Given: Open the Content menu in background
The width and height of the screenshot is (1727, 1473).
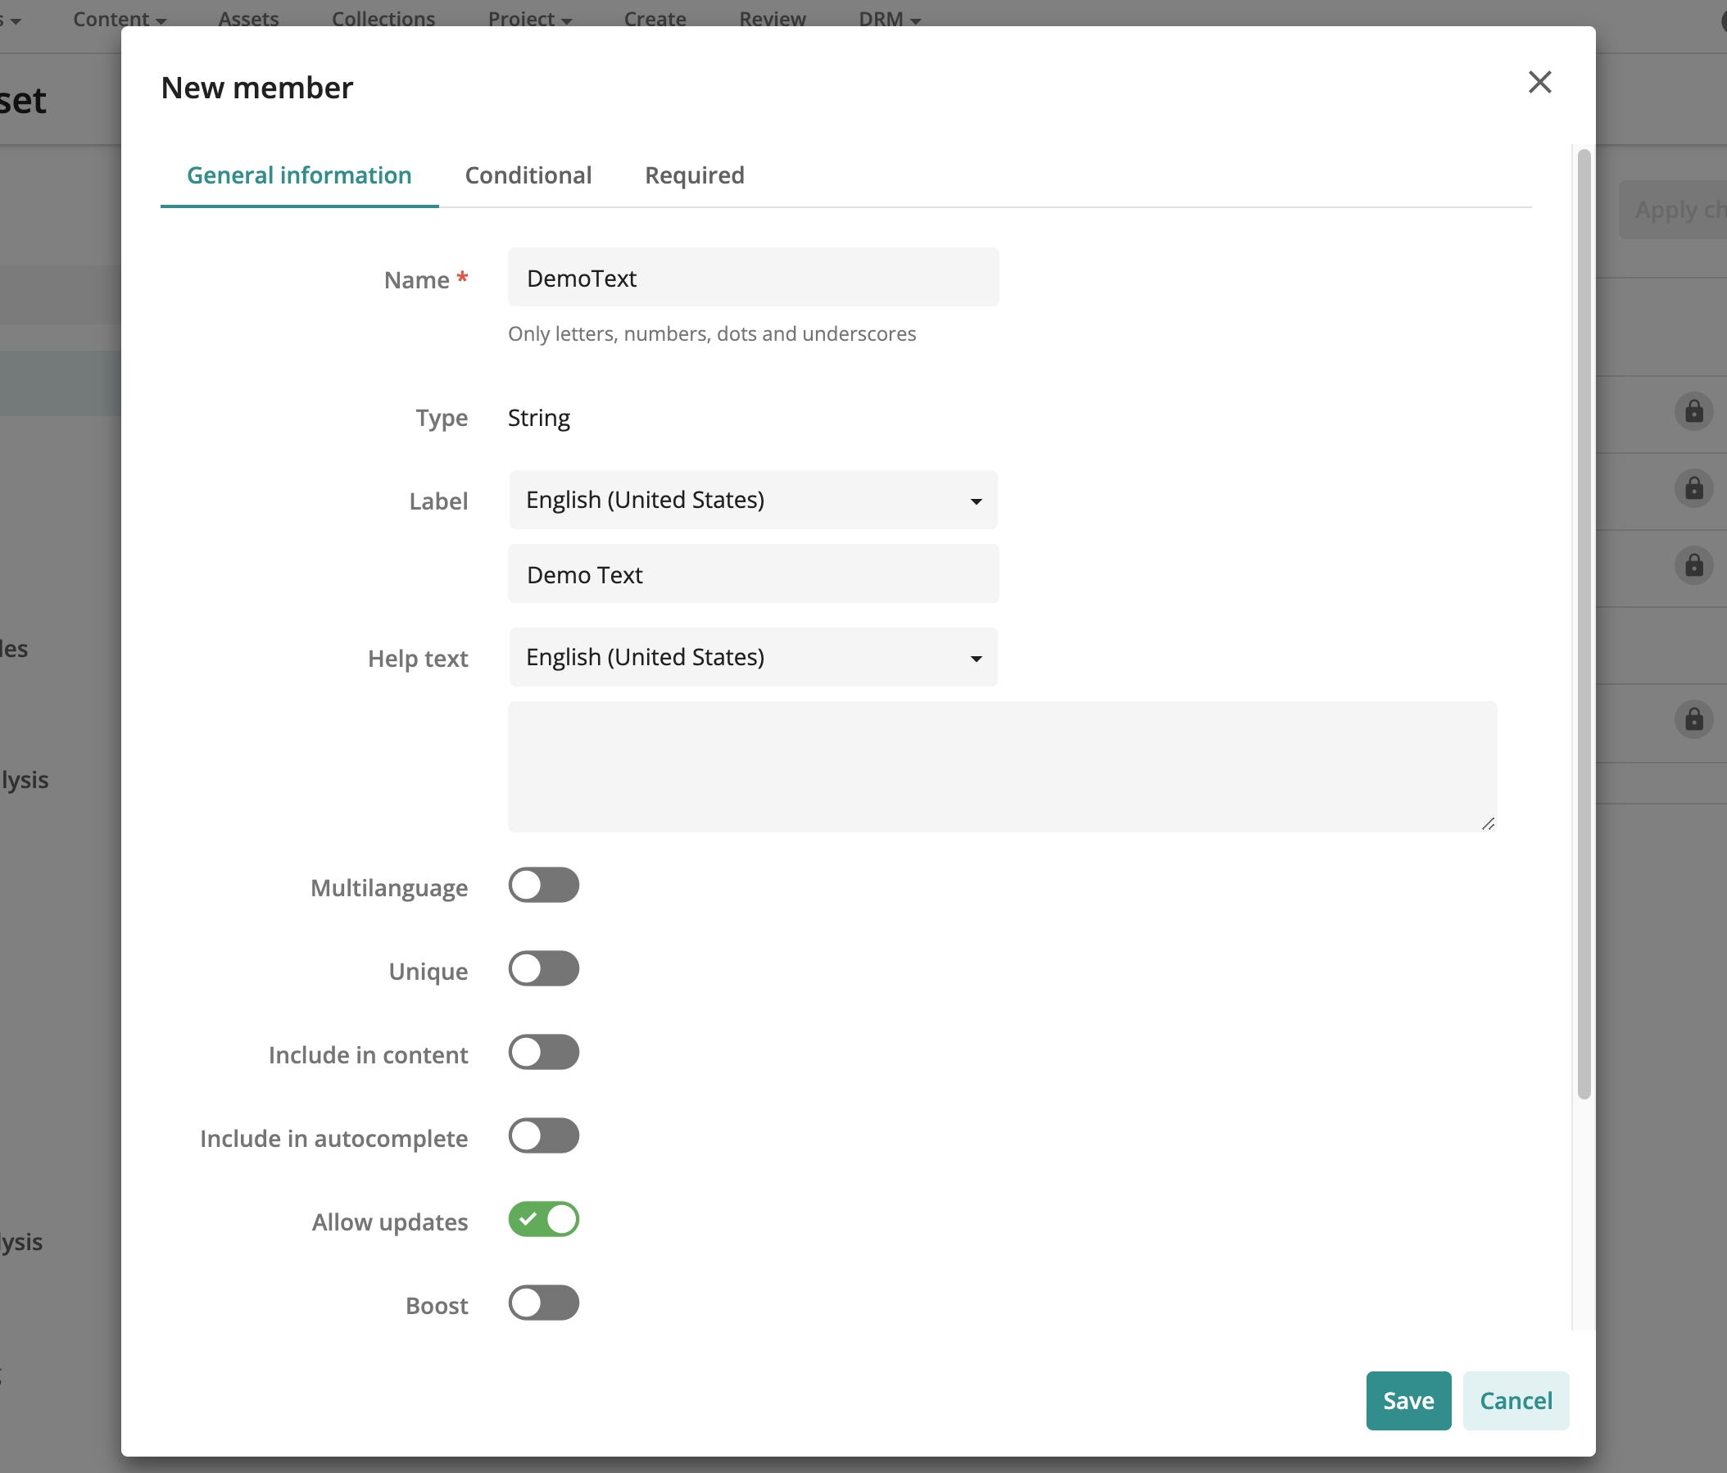Looking at the screenshot, I should click(120, 17).
